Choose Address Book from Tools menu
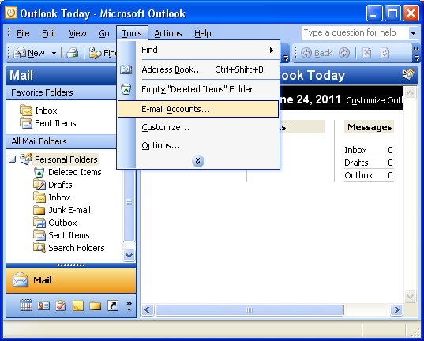This screenshot has width=424, height=341. pos(198,69)
